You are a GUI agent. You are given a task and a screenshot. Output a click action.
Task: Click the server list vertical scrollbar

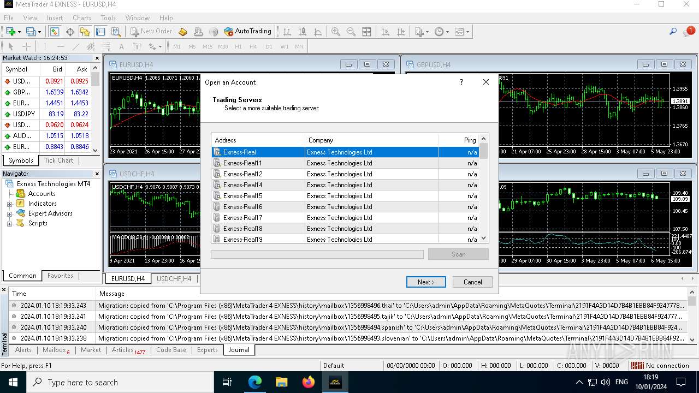[483, 188]
